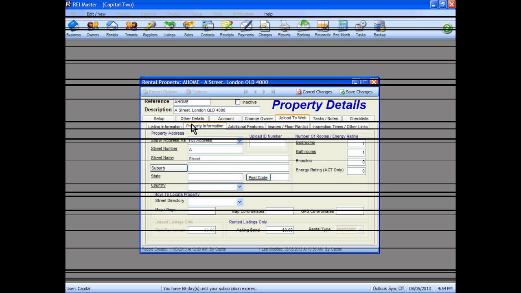Expand the Country dropdown
The image size is (521, 293).
(239, 187)
